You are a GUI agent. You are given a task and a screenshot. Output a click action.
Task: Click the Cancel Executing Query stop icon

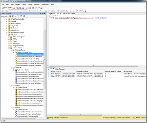point(40,11)
